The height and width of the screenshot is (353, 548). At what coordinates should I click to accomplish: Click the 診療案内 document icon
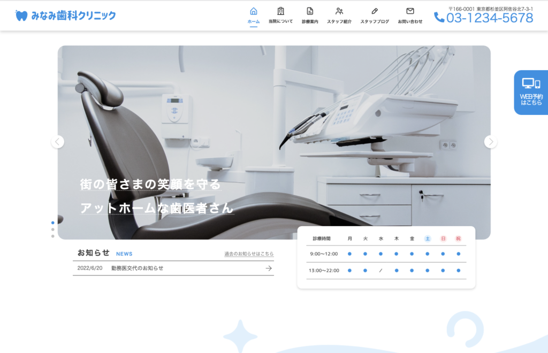click(310, 11)
